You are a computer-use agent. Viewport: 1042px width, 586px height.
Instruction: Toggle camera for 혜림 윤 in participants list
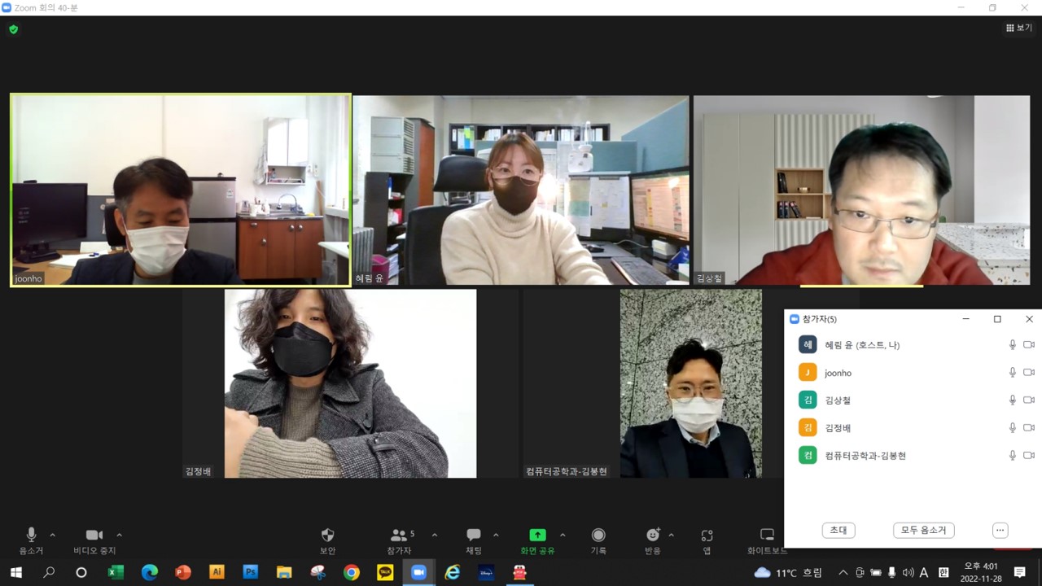(x=1029, y=345)
